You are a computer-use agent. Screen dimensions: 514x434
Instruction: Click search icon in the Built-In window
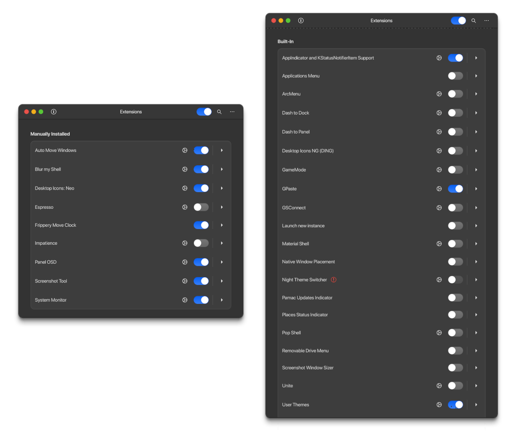click(474, 21)
